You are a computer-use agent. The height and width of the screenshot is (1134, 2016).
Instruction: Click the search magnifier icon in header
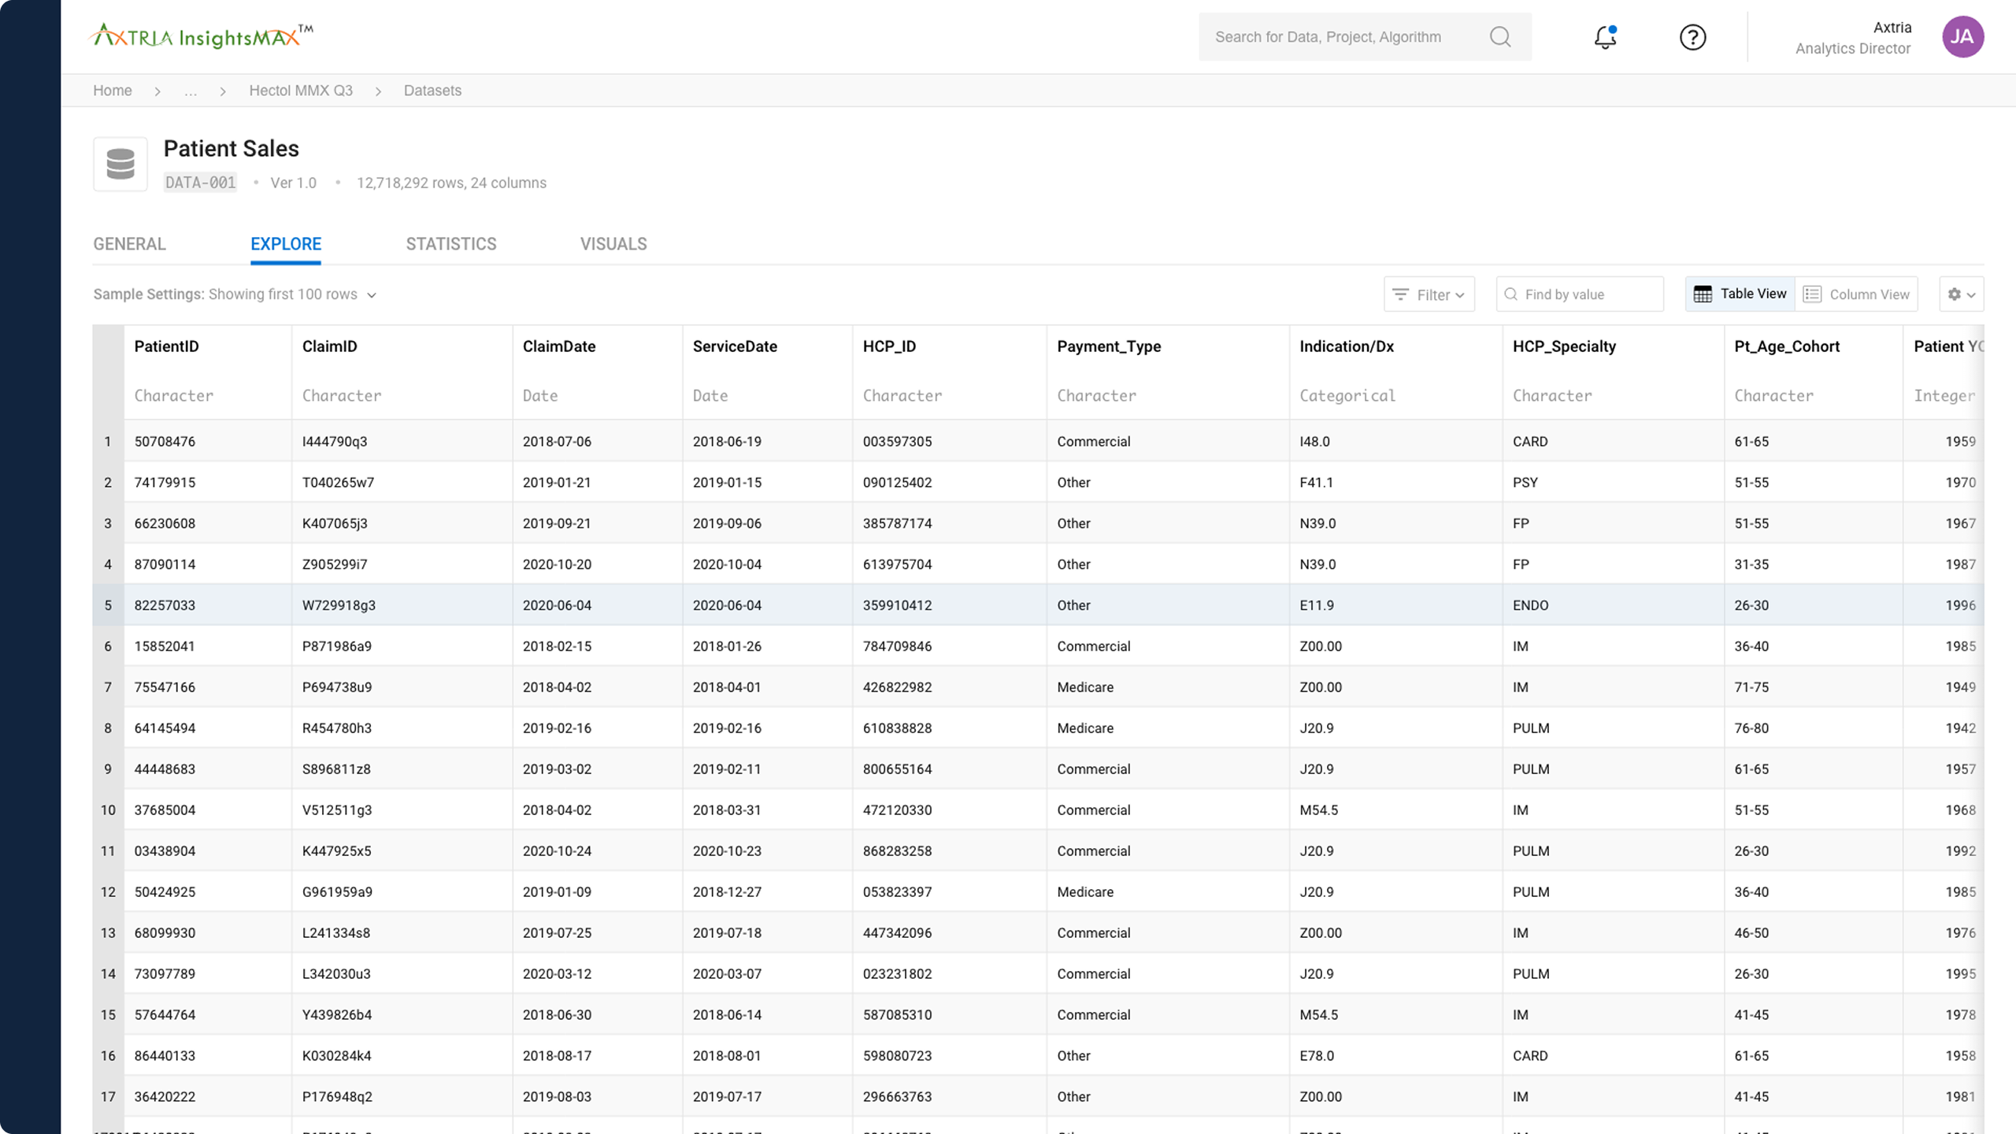point(1500,37)
